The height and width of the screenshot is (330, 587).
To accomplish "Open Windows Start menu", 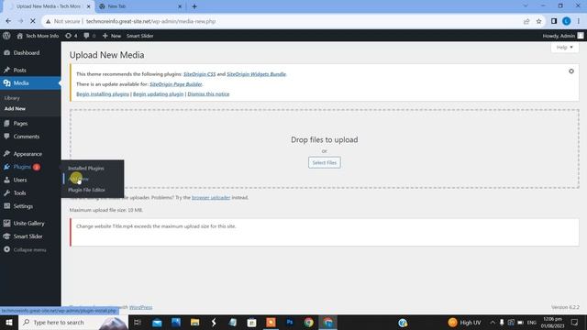I will click(x=9, y=322).
